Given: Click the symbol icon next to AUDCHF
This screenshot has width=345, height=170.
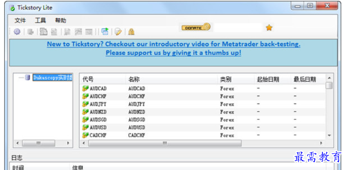Looking at the screenshot, I should [x=85, y=96].
